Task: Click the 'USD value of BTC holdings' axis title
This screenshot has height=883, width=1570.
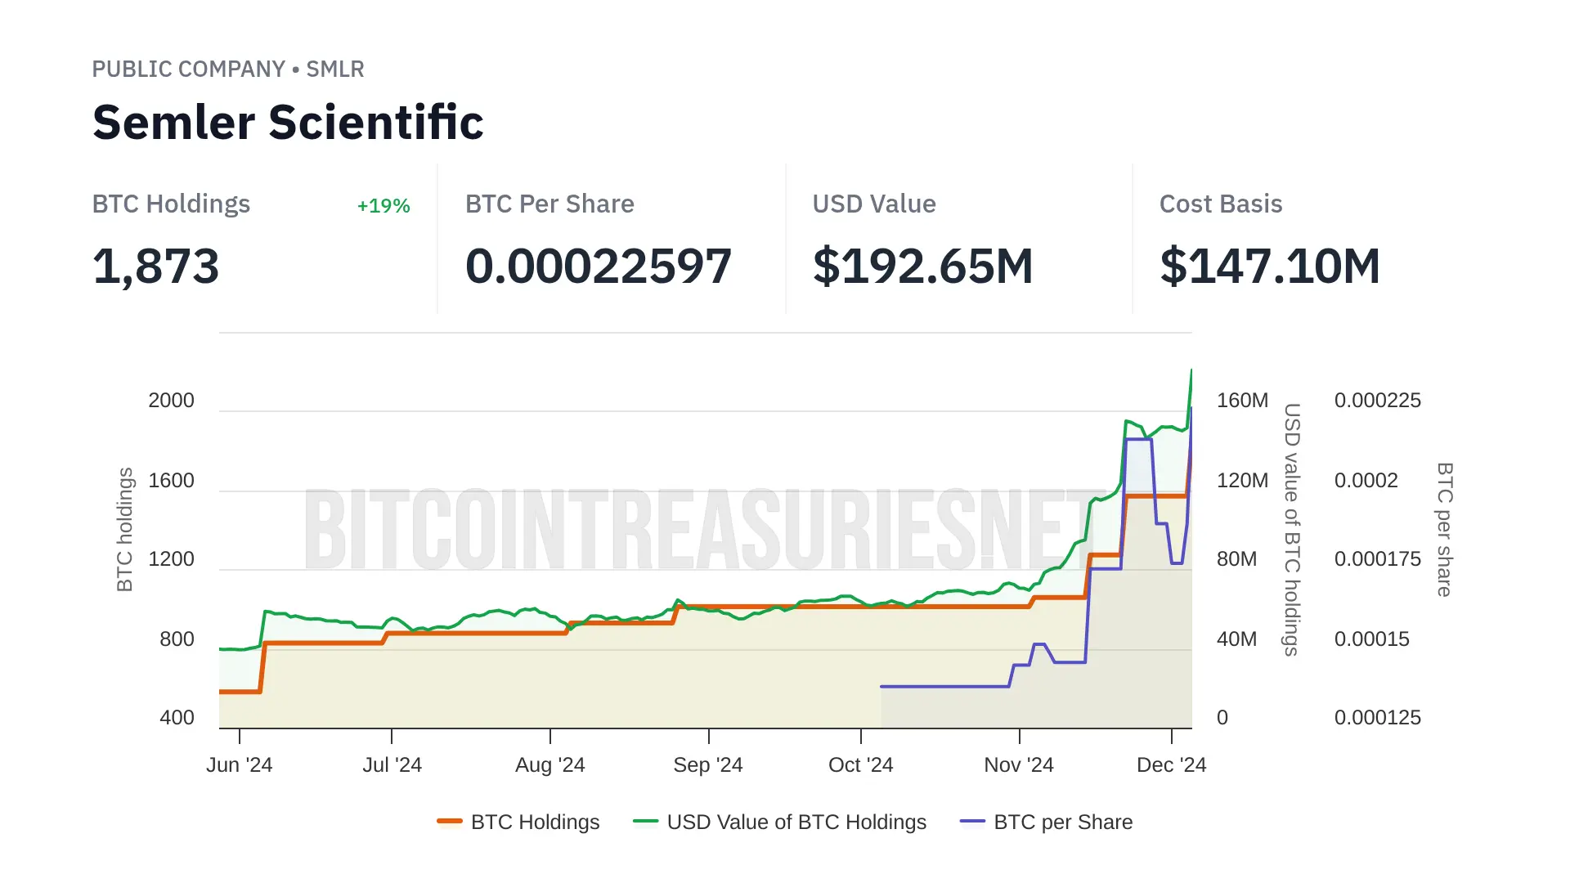Action: coord(1292,530)
